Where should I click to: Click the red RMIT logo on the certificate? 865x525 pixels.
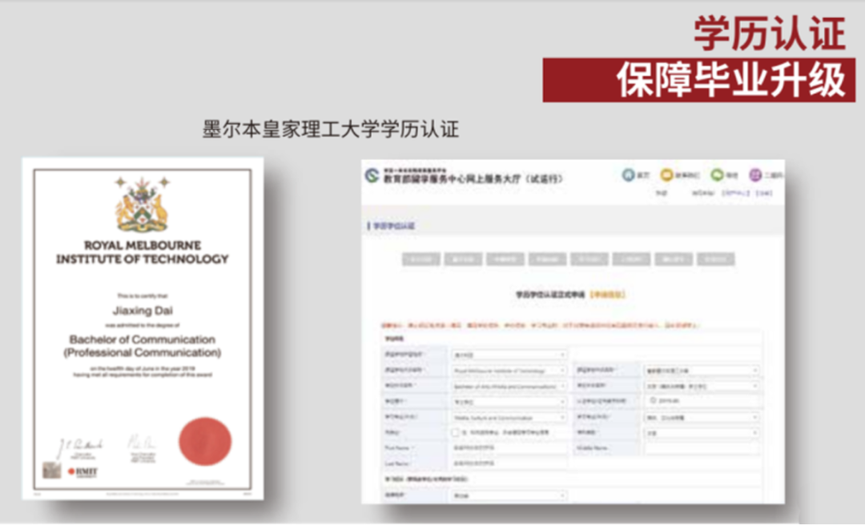click(x=82, y=472)
